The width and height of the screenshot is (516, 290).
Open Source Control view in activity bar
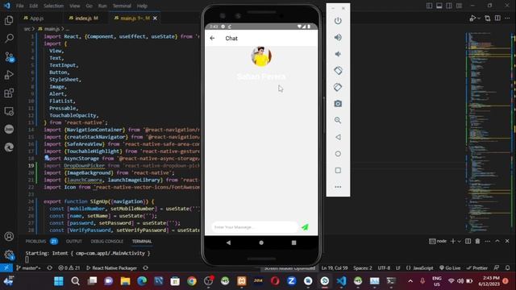9,57
